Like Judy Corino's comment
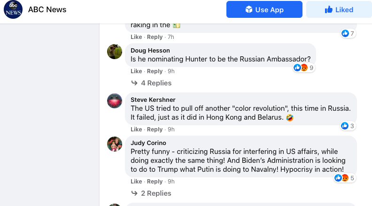 click(x=136, y=182)
